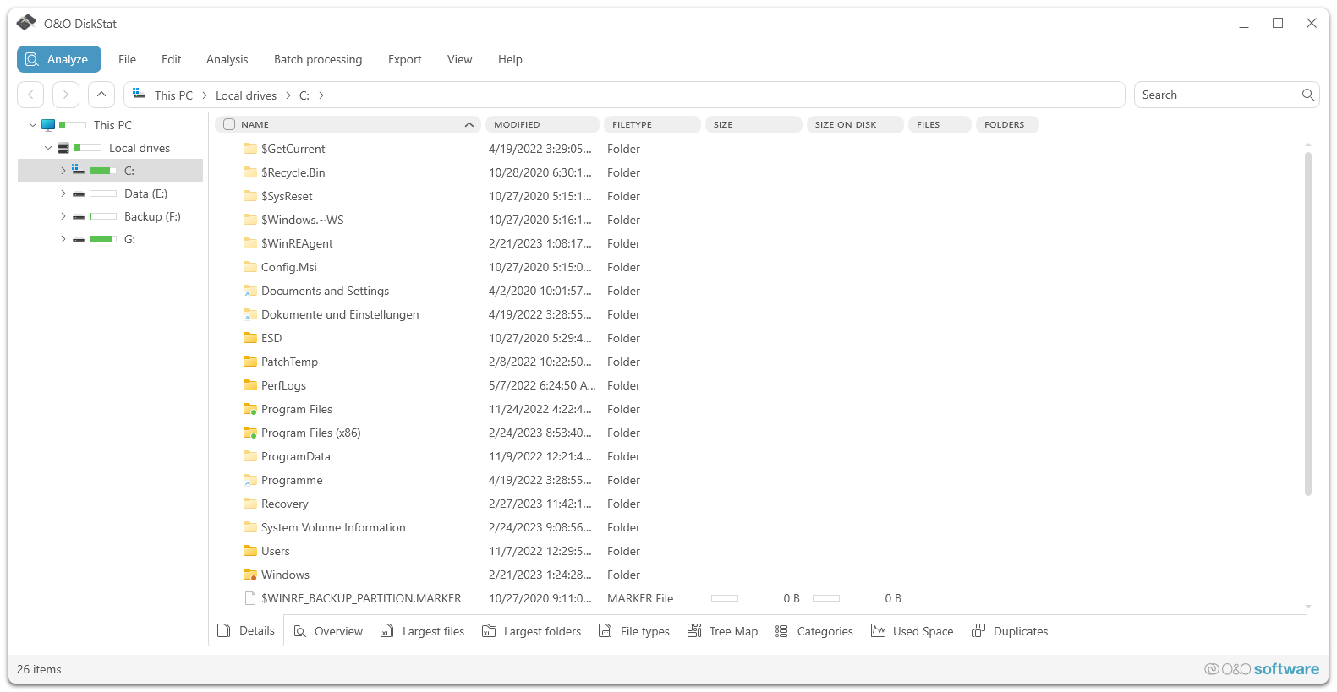Switch to the File types tab

pyautogui.click(x=633, y=631)
